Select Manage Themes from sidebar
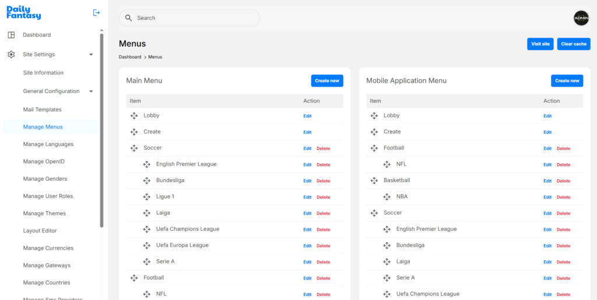 pyautogui.click(x=44, y=213)
